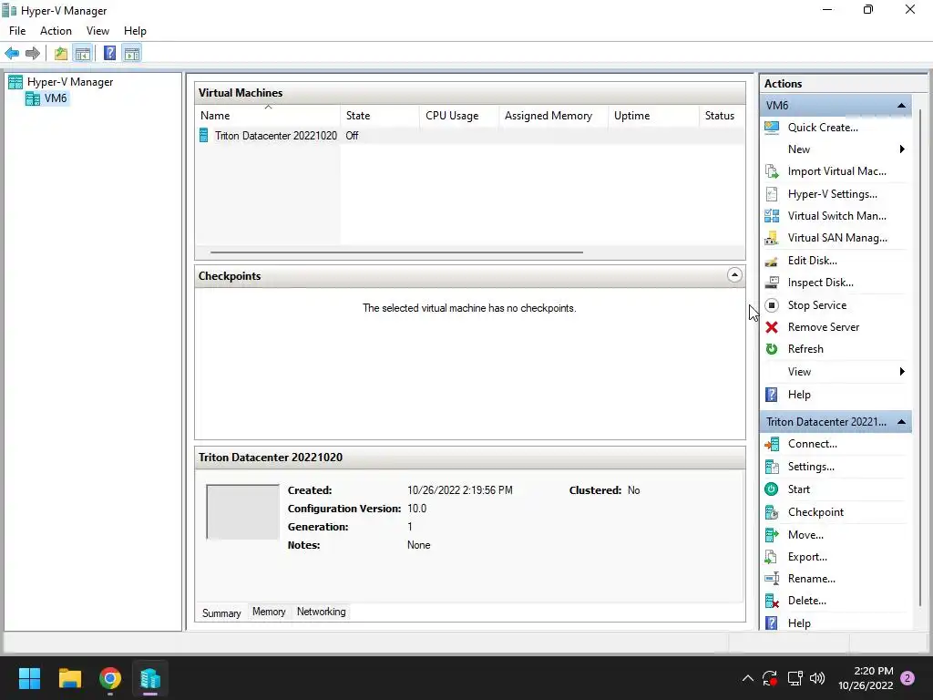Sort by Status column header
Screen dimensions: 933x700
click(x=722, y=116)
